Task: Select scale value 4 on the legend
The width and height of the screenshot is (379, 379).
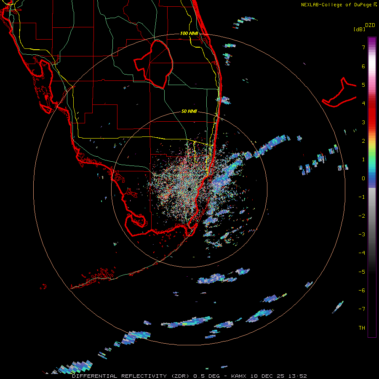Action: (363, 104)
